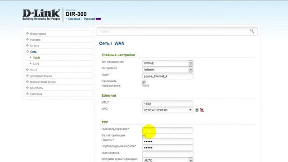Image resolution: width=288 pixels, height=162 pixels.
Task: Click the PPP section heading
Action: coord(105,122)
